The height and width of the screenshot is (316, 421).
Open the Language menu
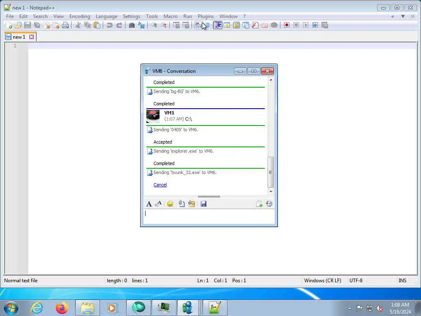click(106, 16)
